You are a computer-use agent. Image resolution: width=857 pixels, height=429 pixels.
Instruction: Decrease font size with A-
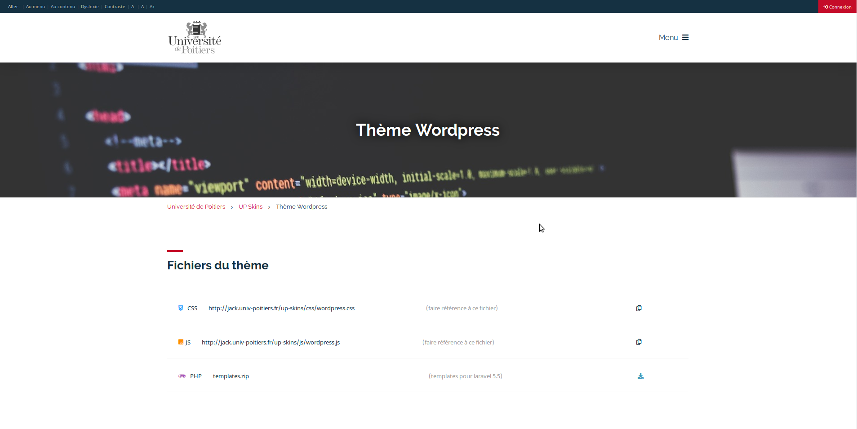(x=133, y=7)
